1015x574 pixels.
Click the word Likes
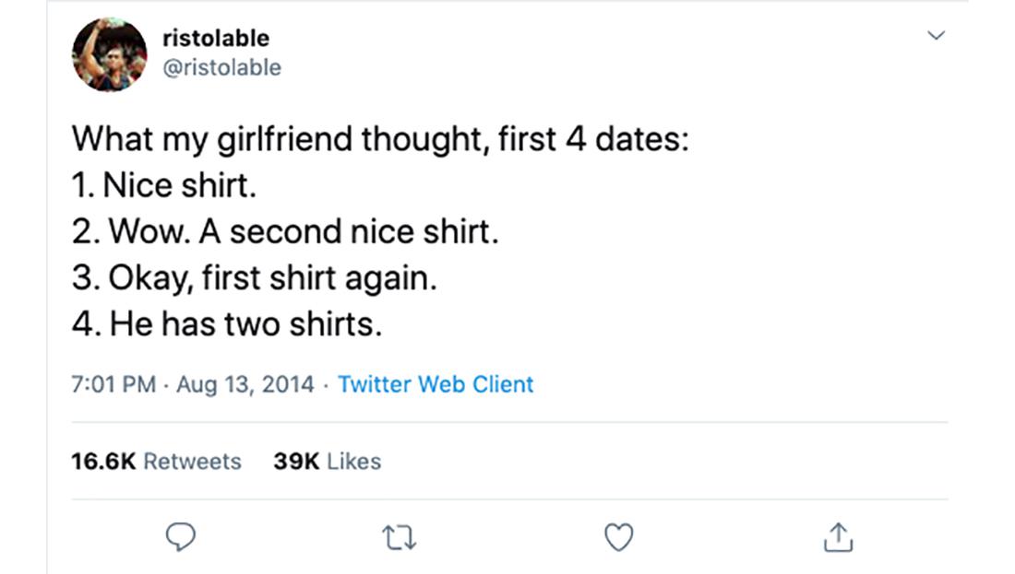(353, 461)
